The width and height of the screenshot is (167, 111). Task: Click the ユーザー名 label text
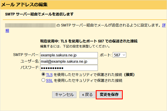pyautogui.click(x=30, y=61)
